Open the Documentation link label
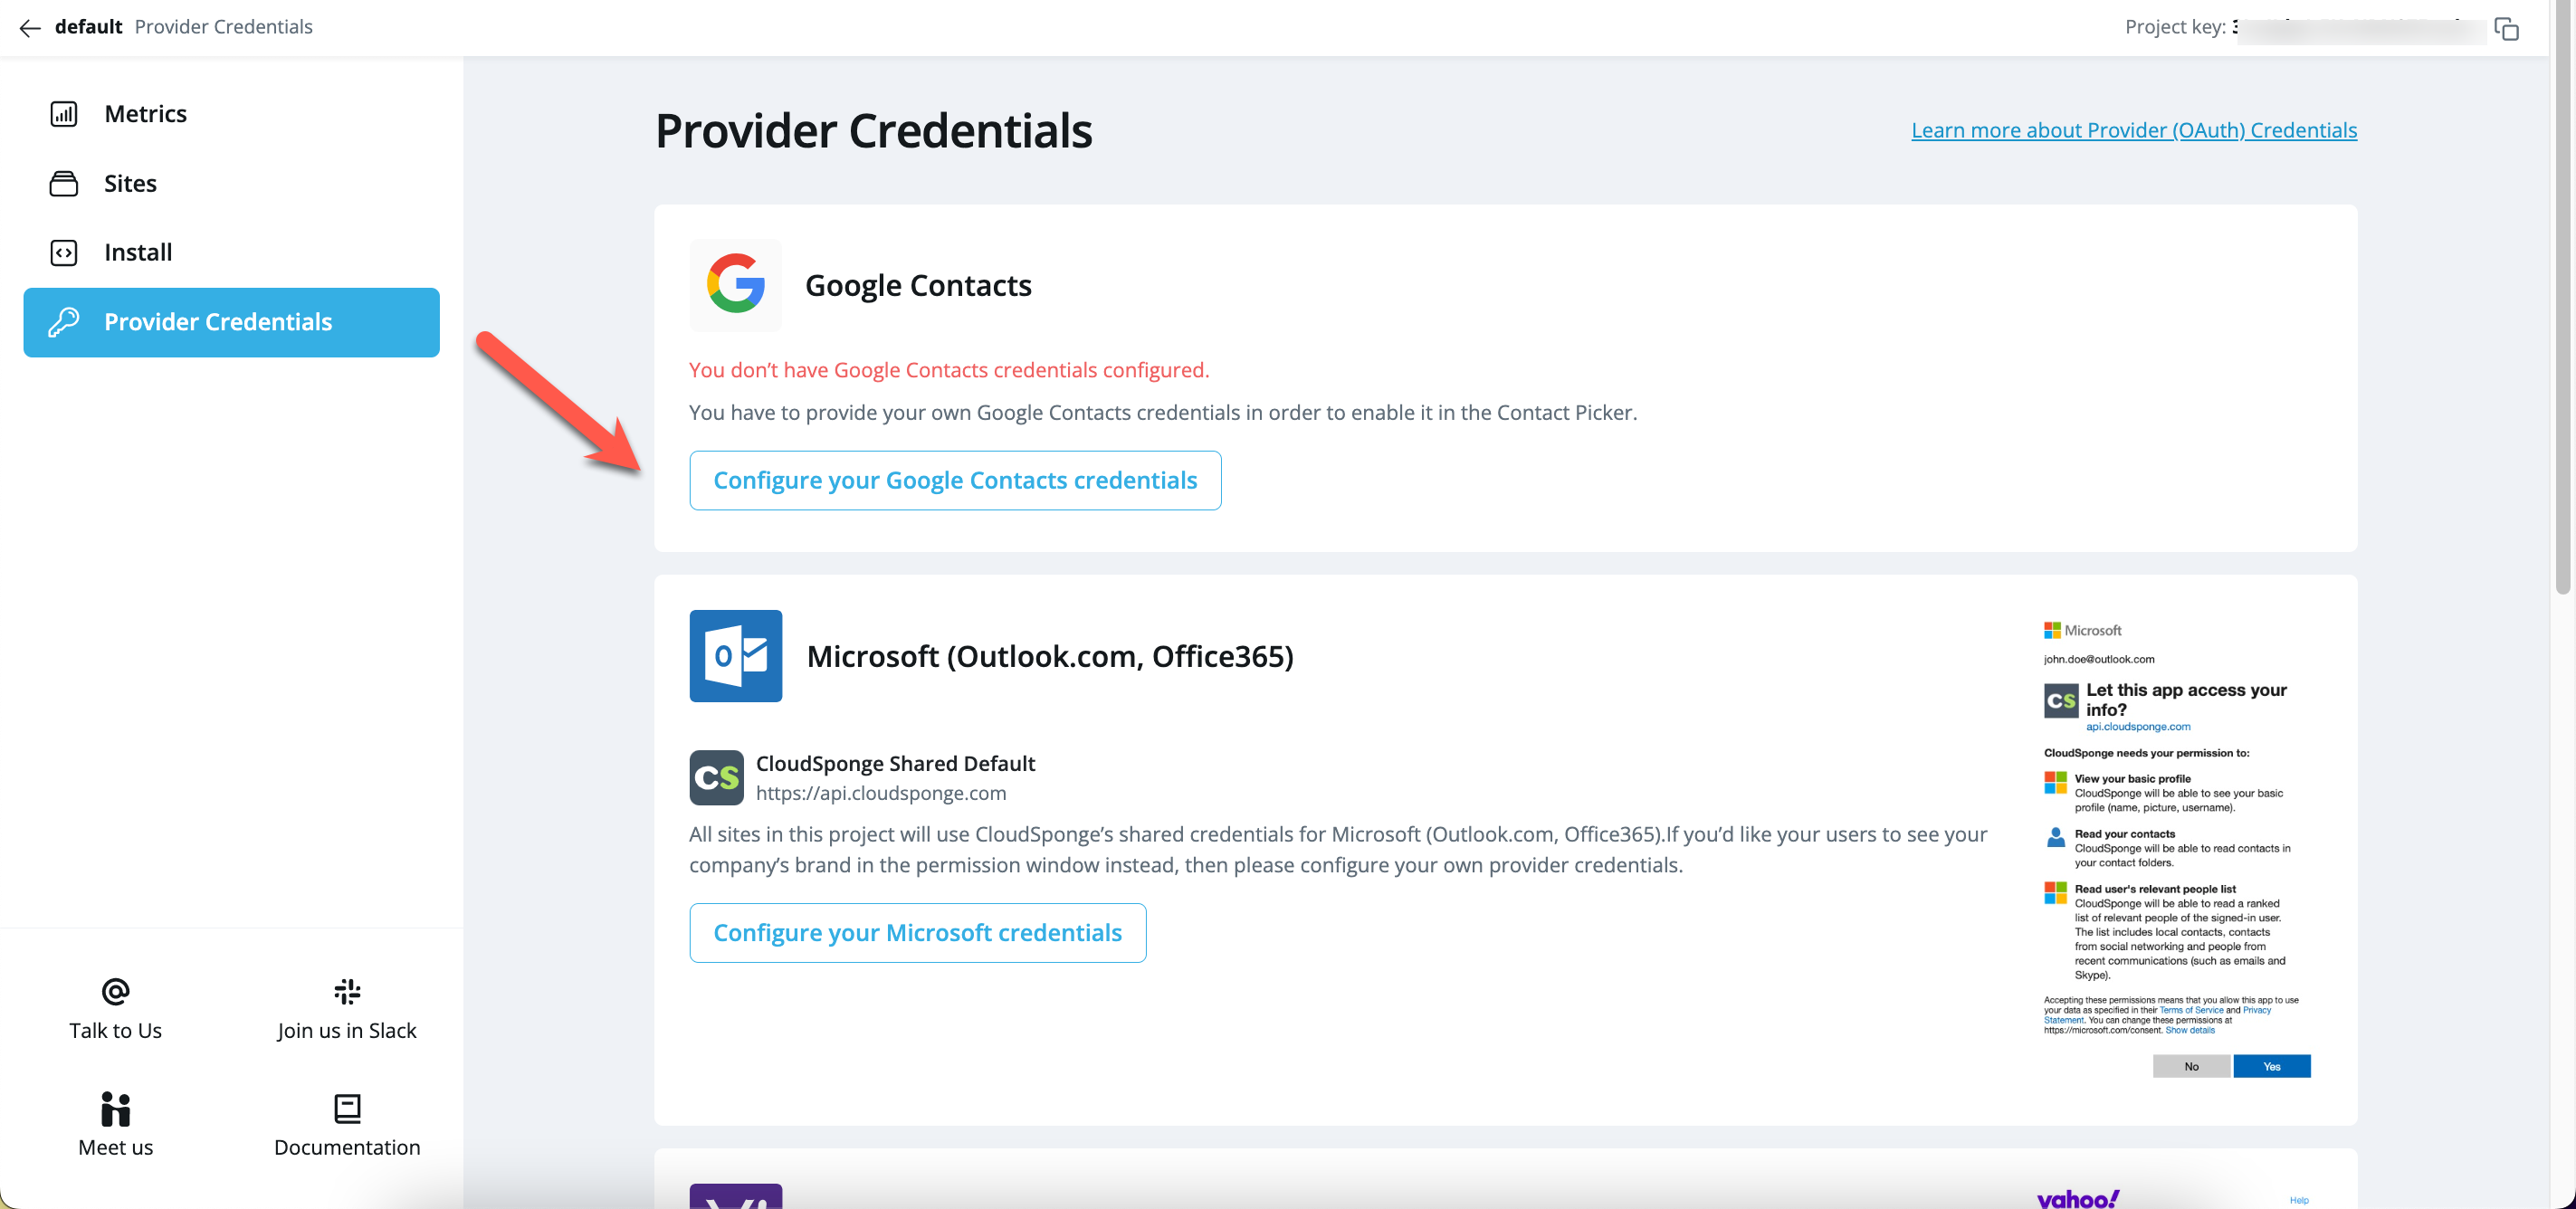The height and width of the screenshot is (1209, 2576). tap(347, 1147)
